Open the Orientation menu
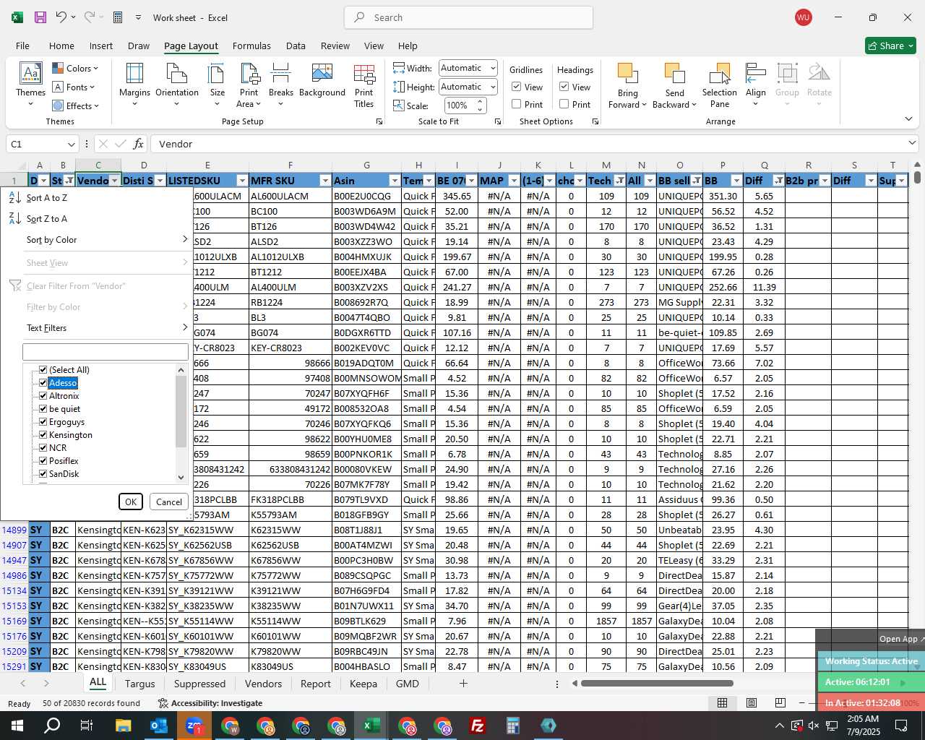The image size is (925, 740). 177,85
